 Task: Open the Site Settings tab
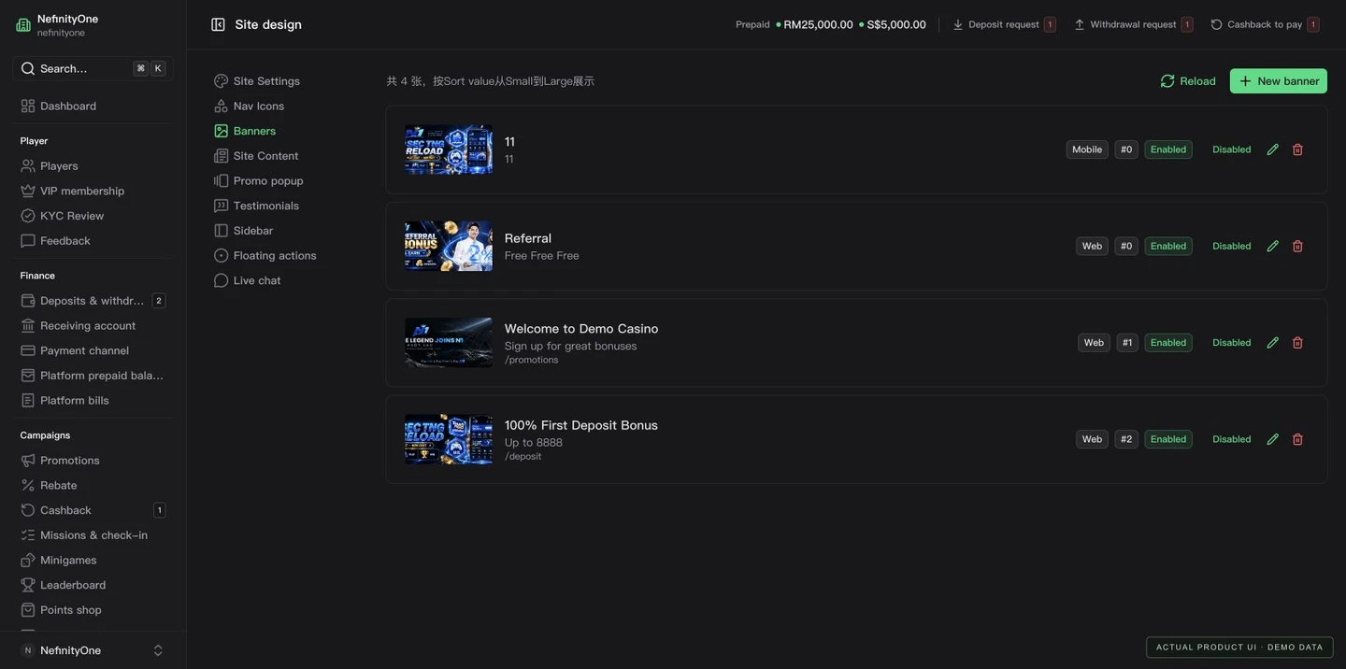pyautogui.click(x=257, y=81)
